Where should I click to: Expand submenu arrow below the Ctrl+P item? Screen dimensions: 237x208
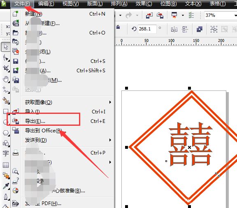click(110, 162)
